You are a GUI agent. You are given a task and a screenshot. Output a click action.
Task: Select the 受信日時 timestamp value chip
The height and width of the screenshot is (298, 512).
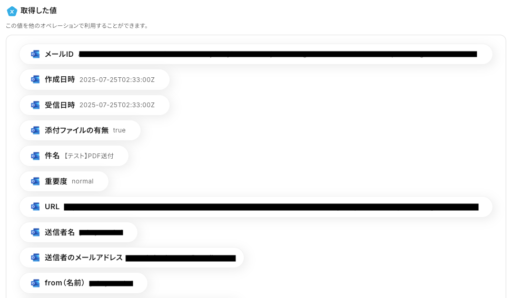click(x=94, y=105)
